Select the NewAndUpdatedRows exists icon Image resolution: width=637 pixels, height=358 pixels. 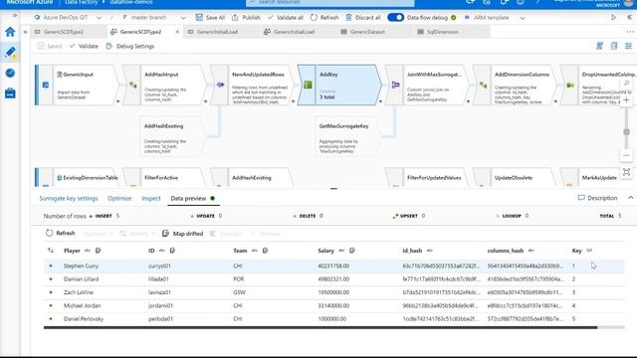tap(220, 85)
